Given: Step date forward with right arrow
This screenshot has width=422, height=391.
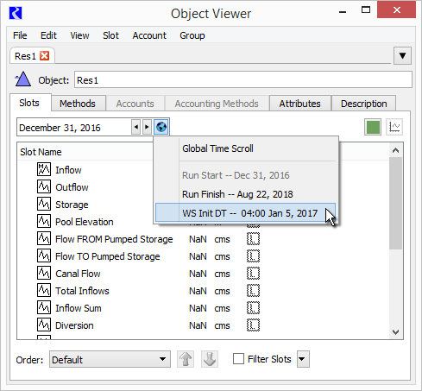Looking at the screenshot, I should click(147, 127).
